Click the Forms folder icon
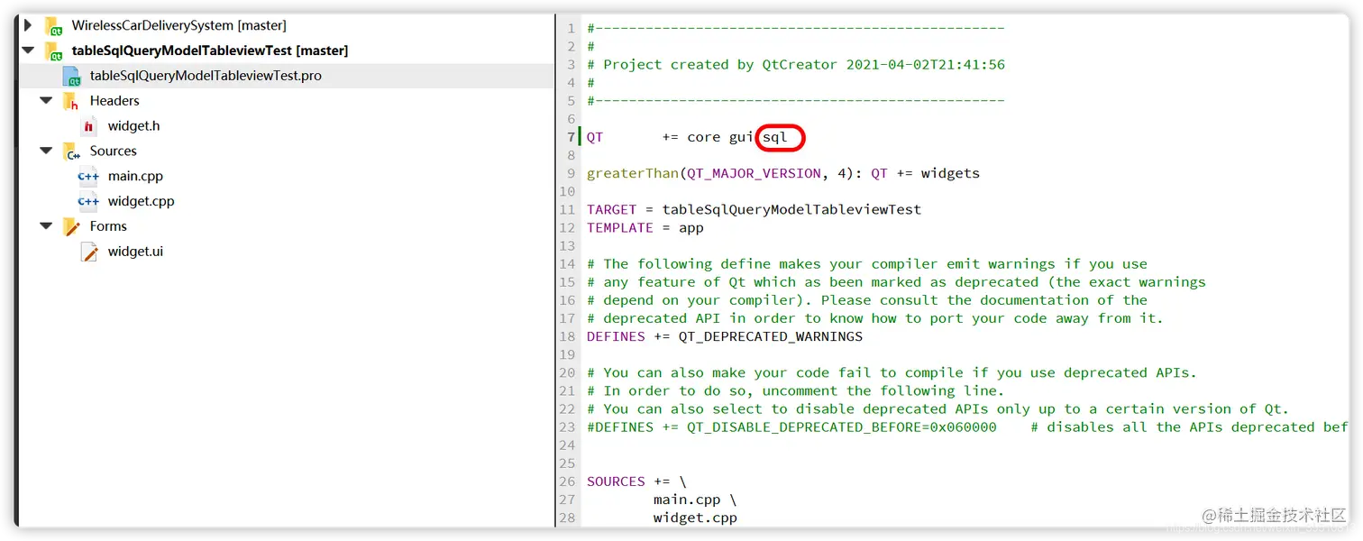Screen dimensions: 1363x541 (70, 226)
